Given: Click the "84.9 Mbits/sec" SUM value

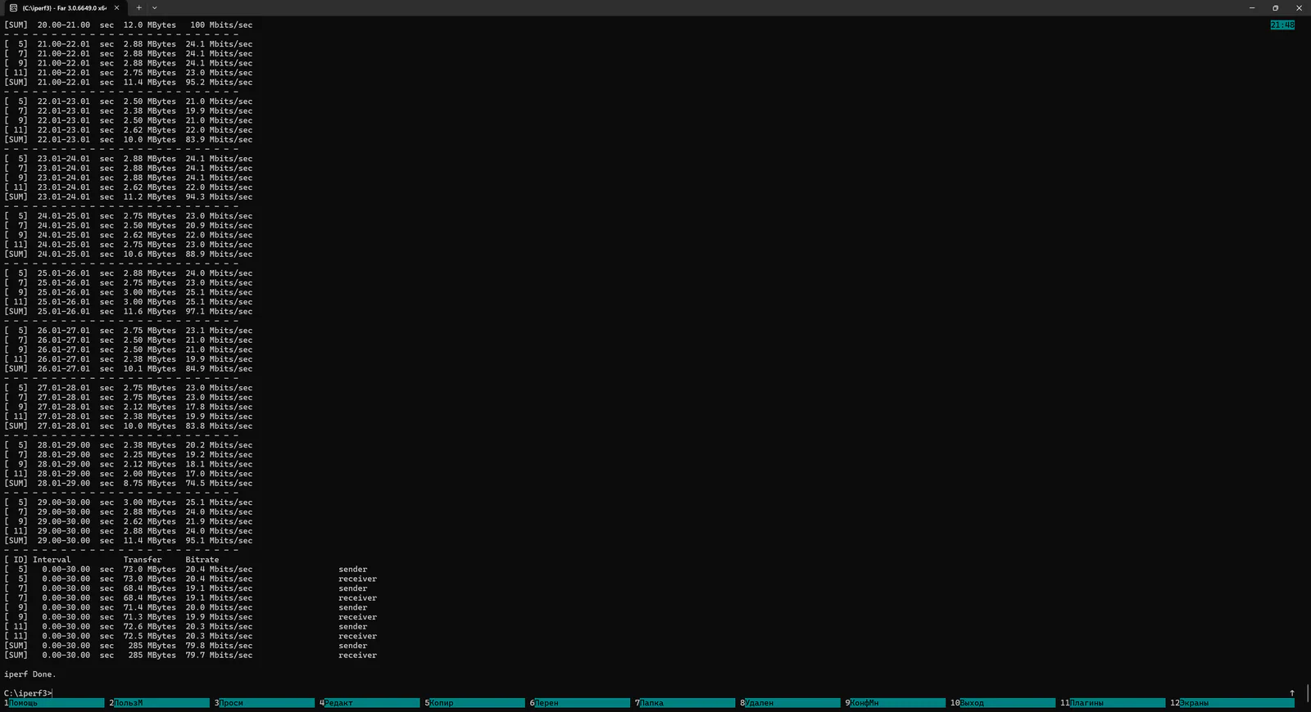Looking at the screenshot, I should 219,369.
